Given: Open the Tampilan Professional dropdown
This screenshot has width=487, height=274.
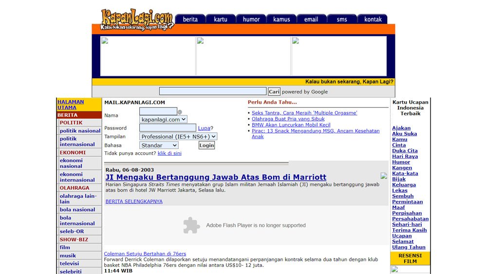Looking at the screenshot, I should pyautogui.click(x=178, y=137).
